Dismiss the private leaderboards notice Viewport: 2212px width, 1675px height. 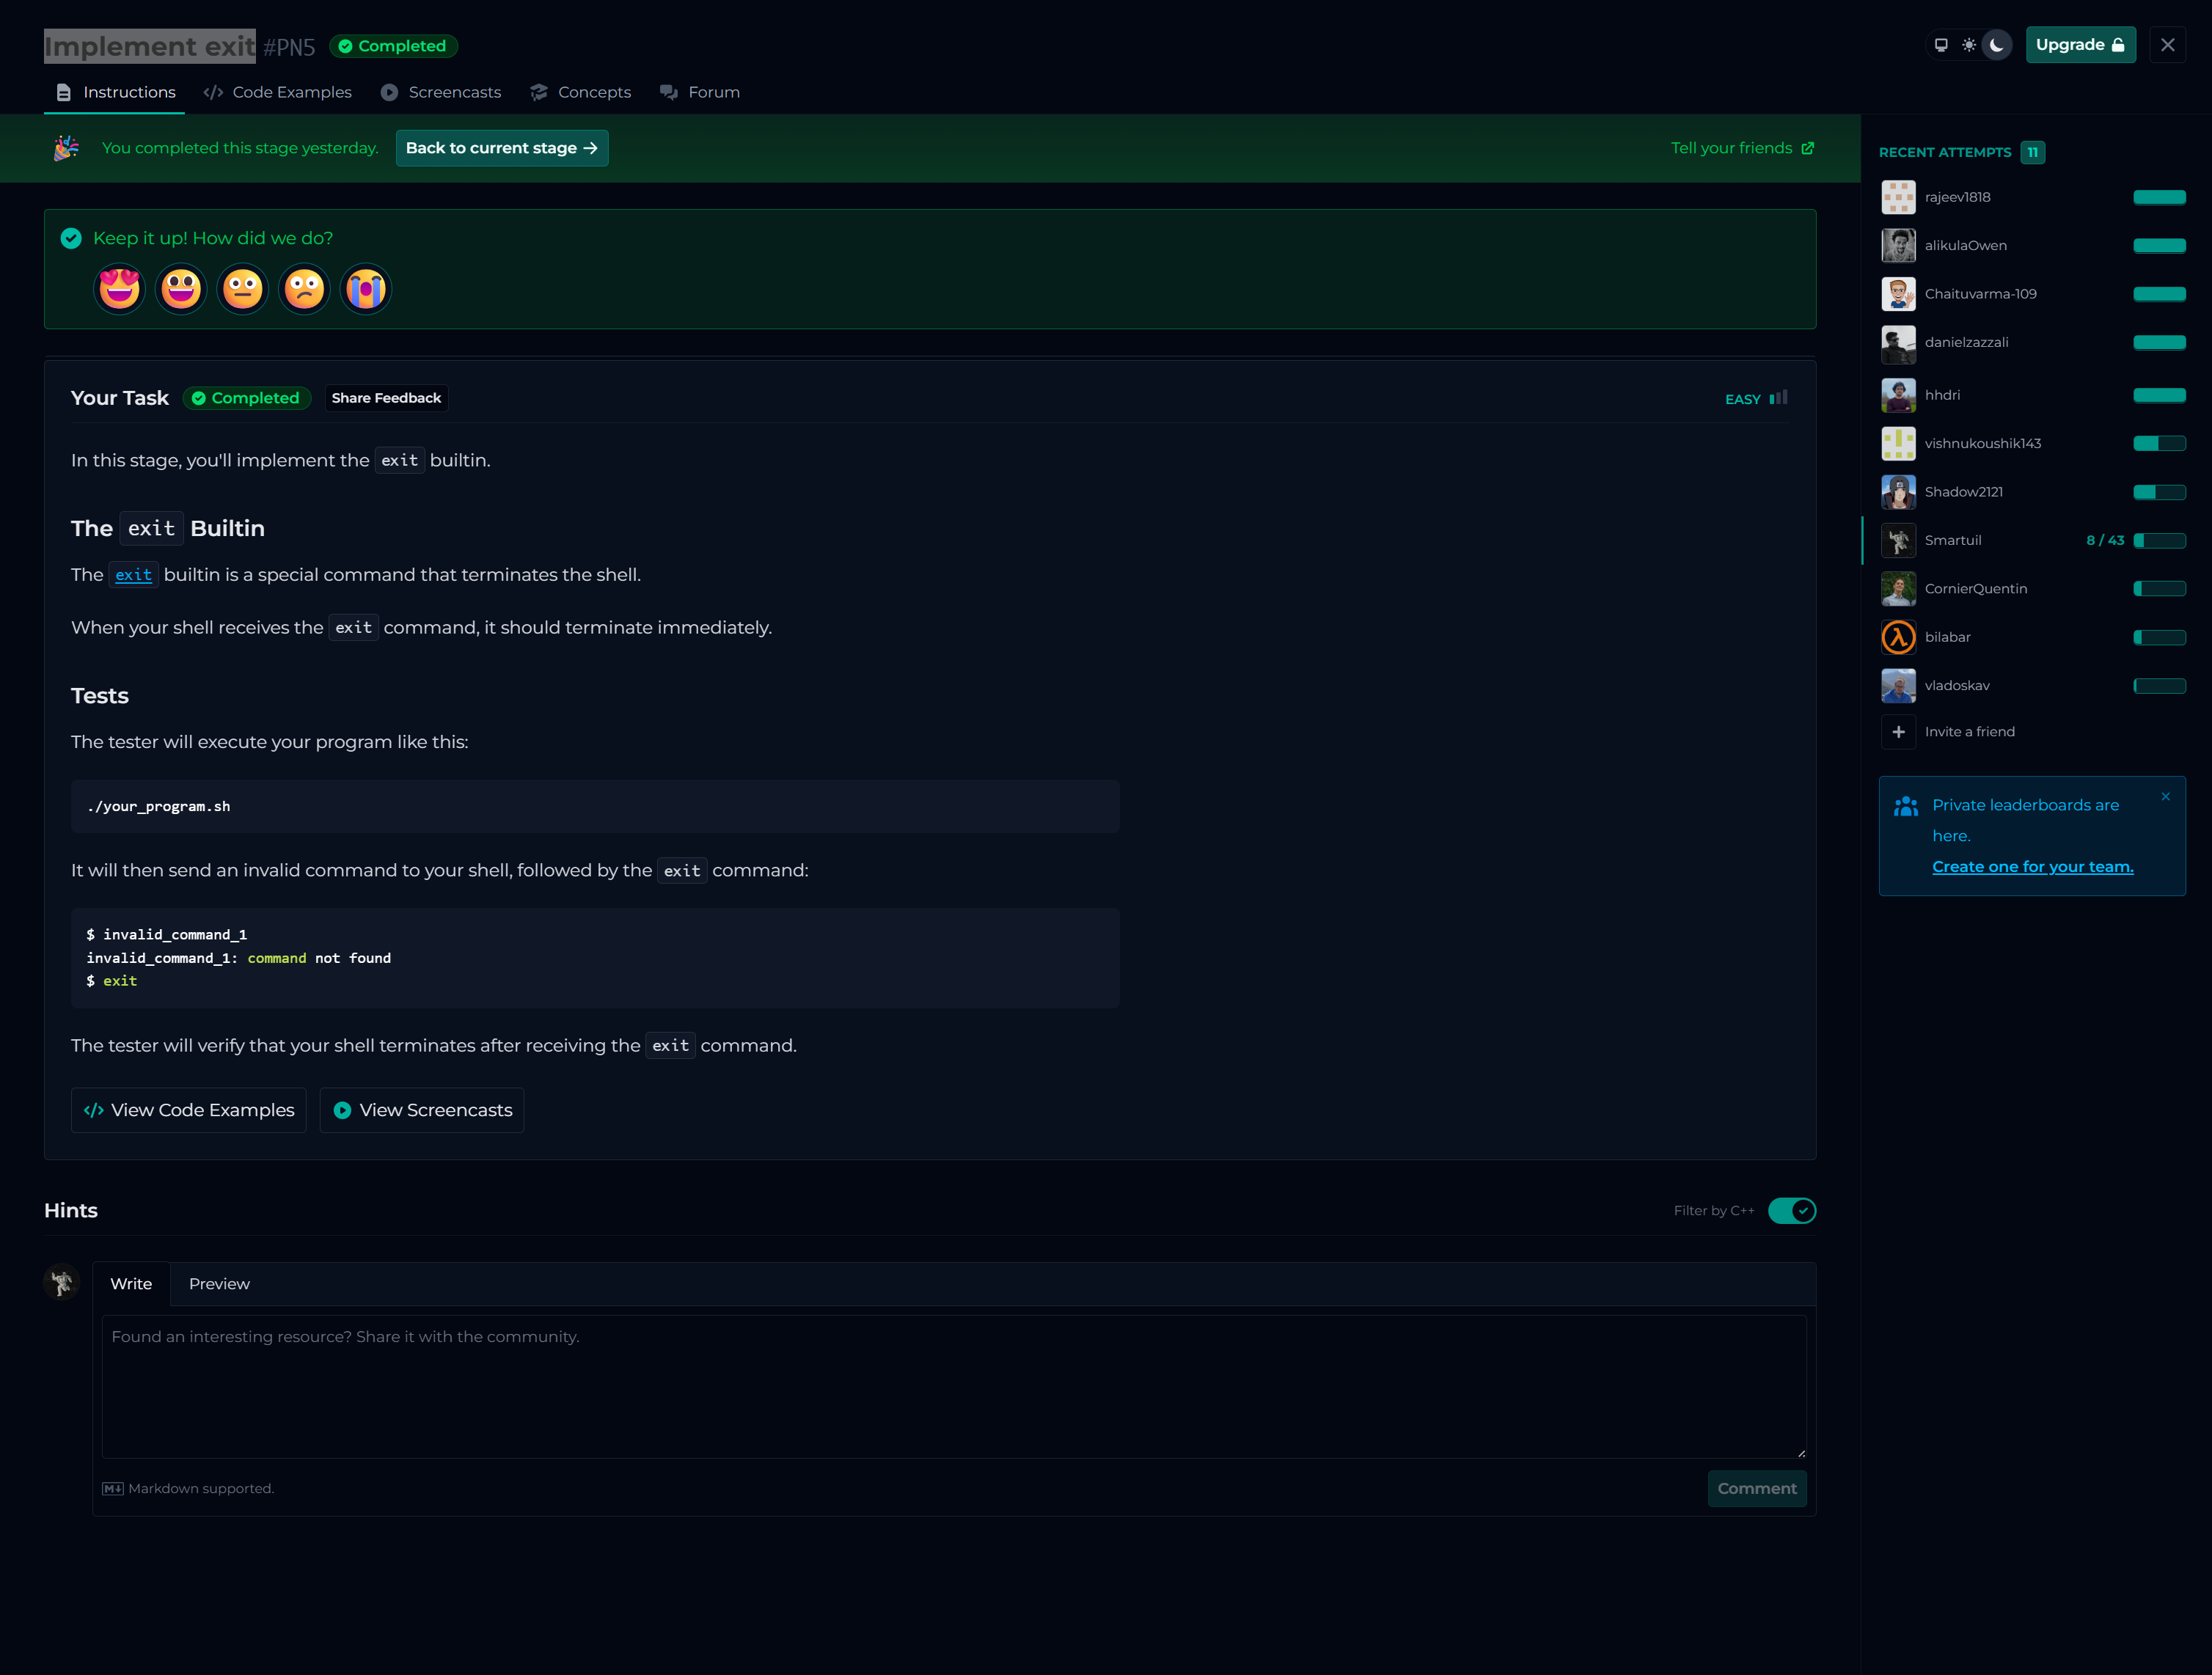(2165, 797)
